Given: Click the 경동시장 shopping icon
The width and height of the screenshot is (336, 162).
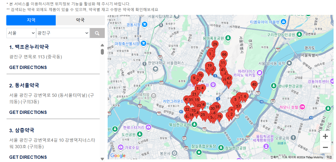Looking at the screenshot, I should pos(145,25).
